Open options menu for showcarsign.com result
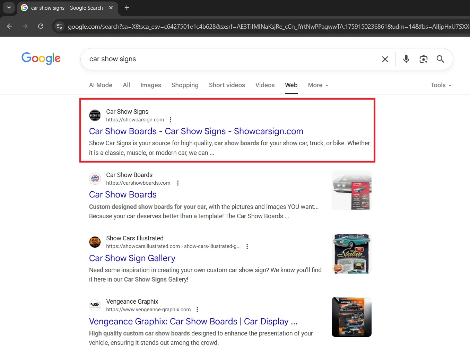This screenshot has height=350, width=470. [171, 120]
